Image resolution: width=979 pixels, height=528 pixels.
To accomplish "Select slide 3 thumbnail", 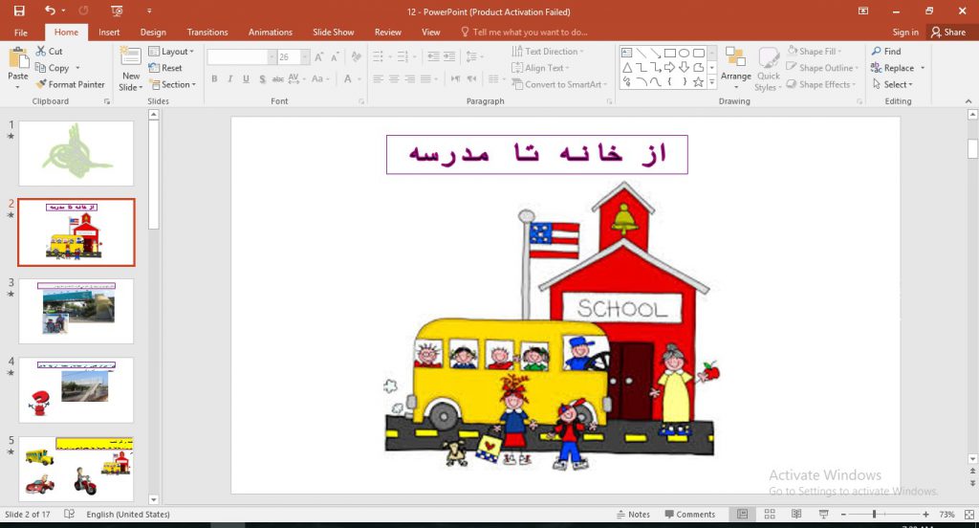I will point(76,311).
